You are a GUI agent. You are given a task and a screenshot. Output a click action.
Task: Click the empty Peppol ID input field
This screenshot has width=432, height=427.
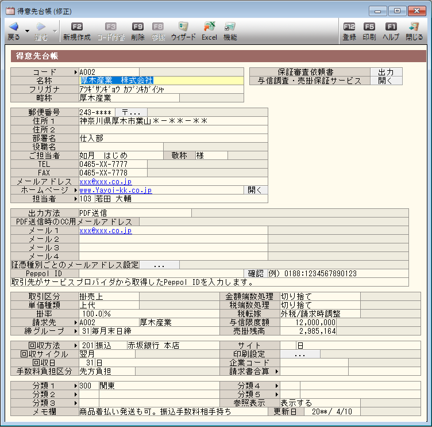(161, 273)
